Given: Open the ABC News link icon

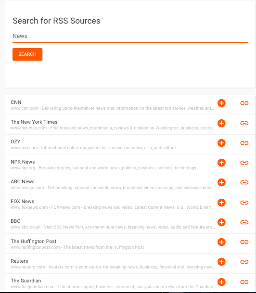Looking at the screenshot, I should pos(244,182).
